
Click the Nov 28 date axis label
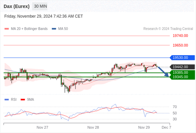[x=93, y=127]
